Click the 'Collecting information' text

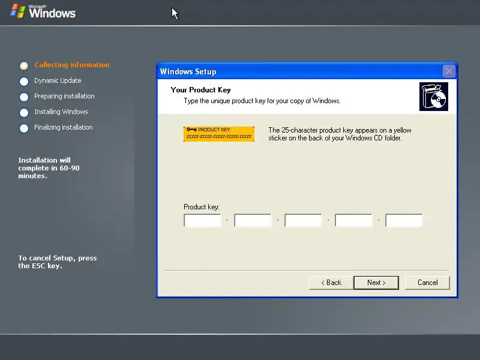(71, 65)
